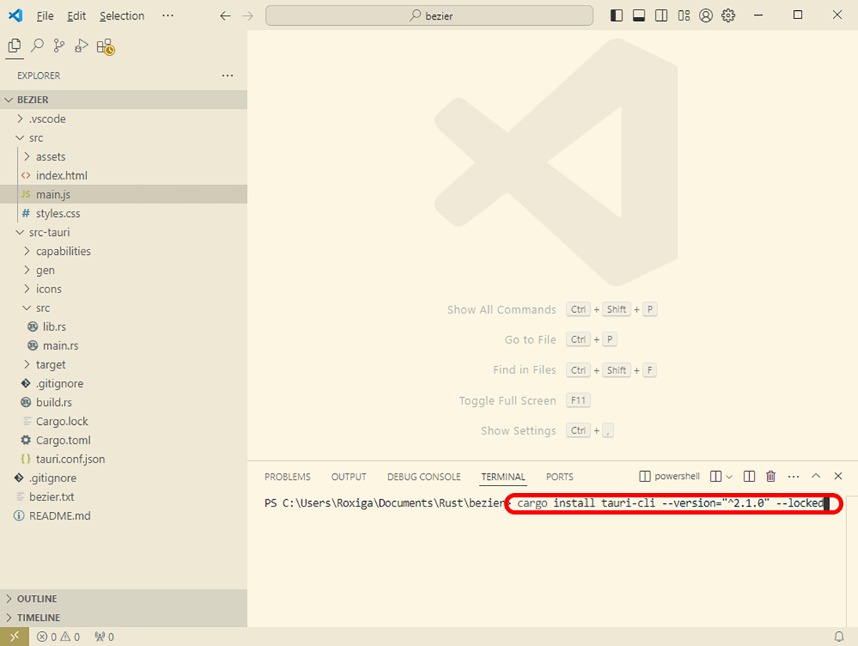The width and height of the screenshot is (858, 646).
Task: Open the Customize Layout icon
Action: click(x=684, y=16)
